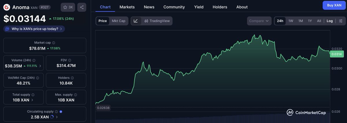
Task: Open the Chart tab
Action: 105,7
